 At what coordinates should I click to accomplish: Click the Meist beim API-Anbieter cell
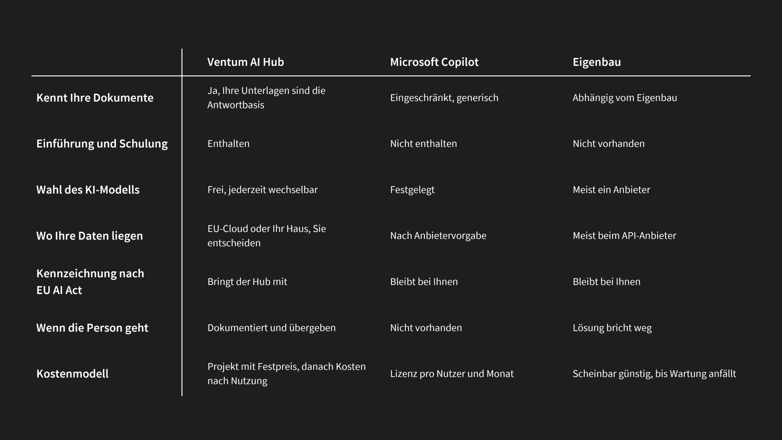[x=624, y=236]
